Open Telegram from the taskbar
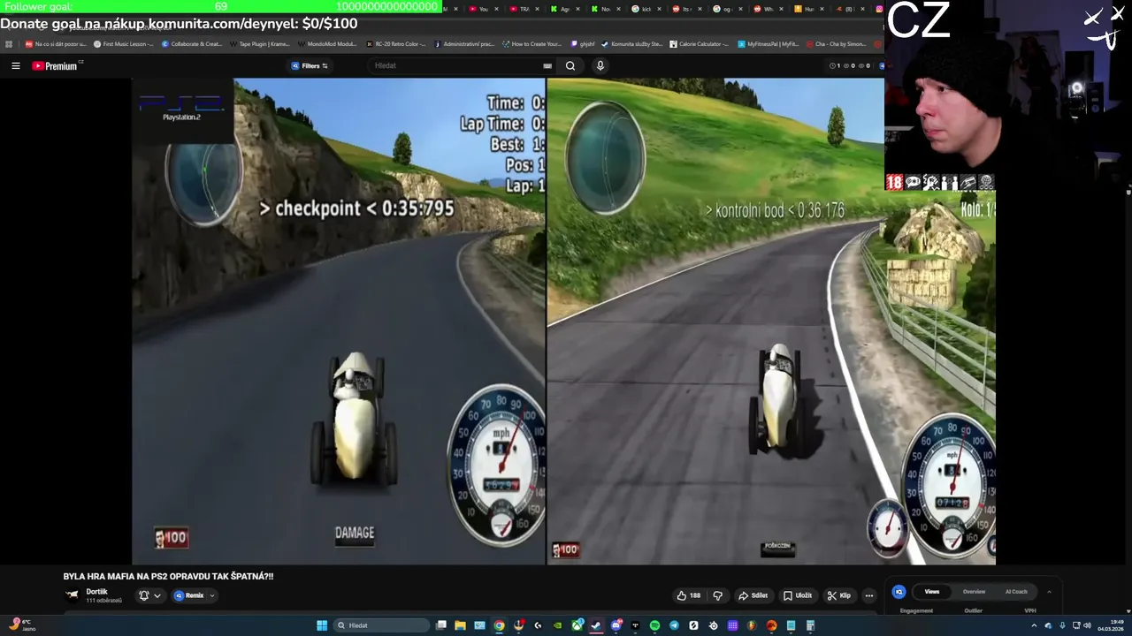1132x636 pixels. [x=674, y=625]
